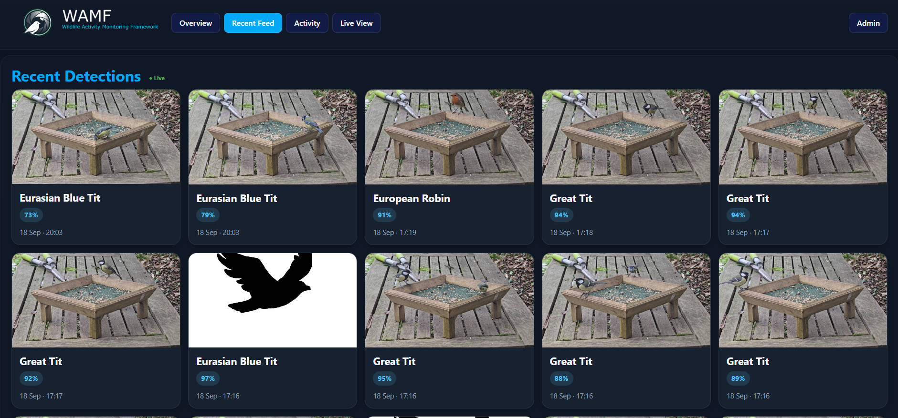Open the photo of the 73% Eurasian Blue Tit

pos(96,137)
